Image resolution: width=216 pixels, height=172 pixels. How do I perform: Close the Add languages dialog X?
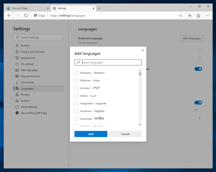point(143,50)
